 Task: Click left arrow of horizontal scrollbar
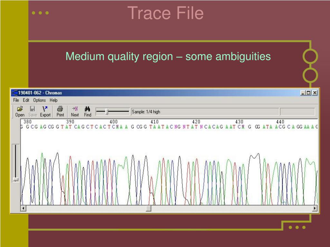23,208
